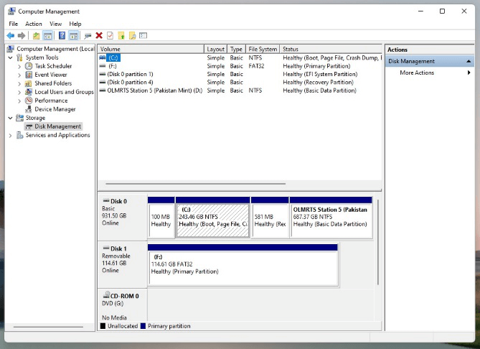Click the red X delete toolbar icon
This screenshot has width=480, height=349.
[99, 35]
